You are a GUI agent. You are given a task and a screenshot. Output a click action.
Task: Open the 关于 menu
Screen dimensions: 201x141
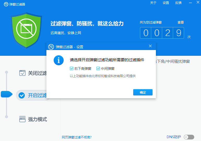pyautogui.click(x=153, y=3)
